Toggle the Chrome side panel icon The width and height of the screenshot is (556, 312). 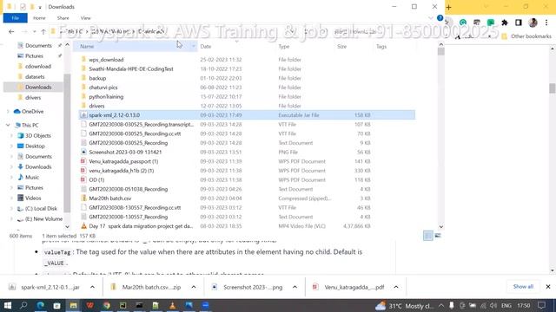pos(519,23)
